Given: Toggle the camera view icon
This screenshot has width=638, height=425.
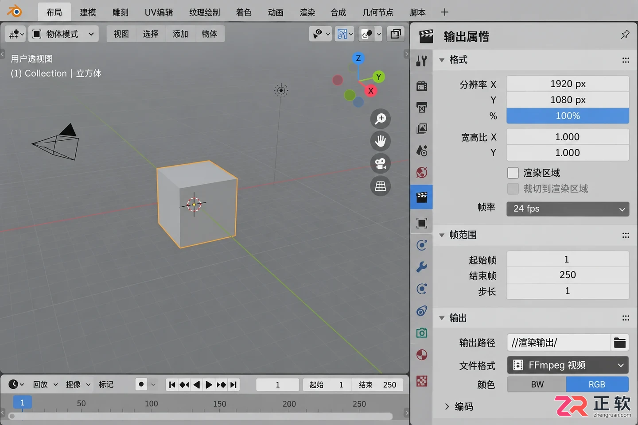Looking at the screenshot, I should (381, 163).
